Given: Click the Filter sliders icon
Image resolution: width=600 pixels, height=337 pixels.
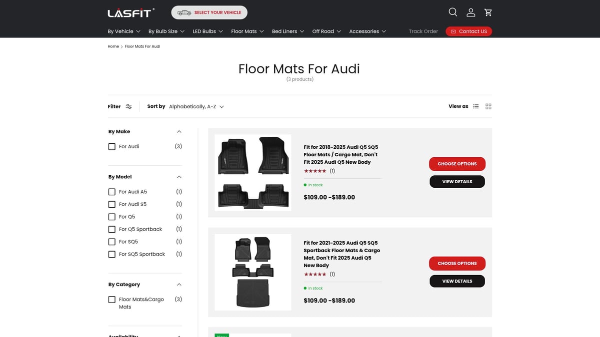Looking at the screenshot, I should tap(128, 106).
